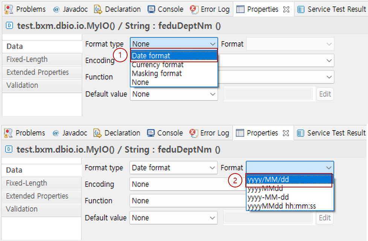
Task: Open the Validation tab in the lower panel
Action: (x=22, y=209)
